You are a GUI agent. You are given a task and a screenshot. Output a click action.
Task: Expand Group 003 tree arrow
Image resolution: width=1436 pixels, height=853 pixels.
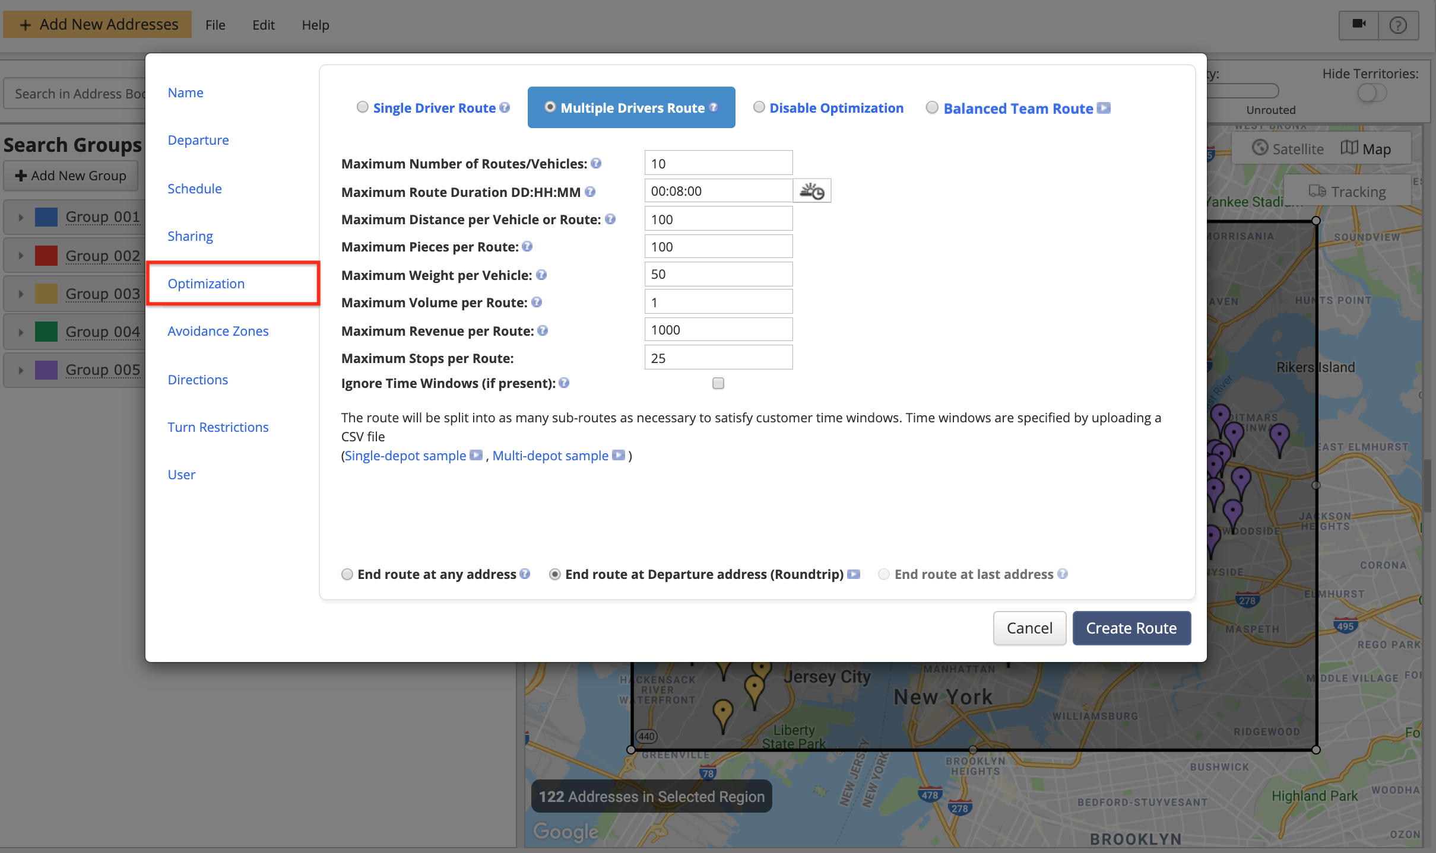(21, 294)
